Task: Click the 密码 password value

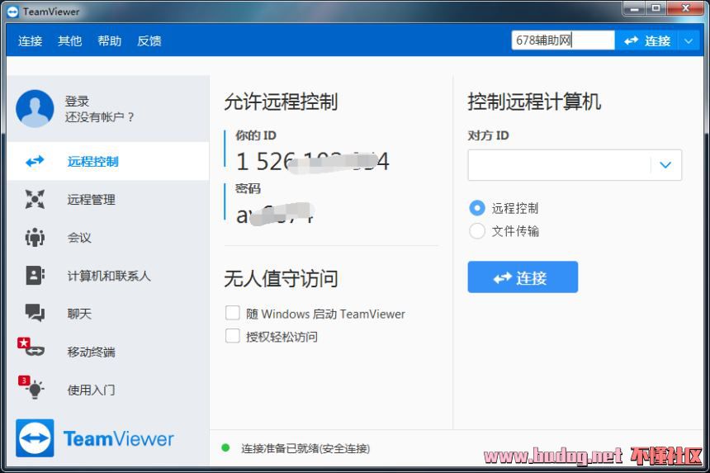Action: pos(275,214)
